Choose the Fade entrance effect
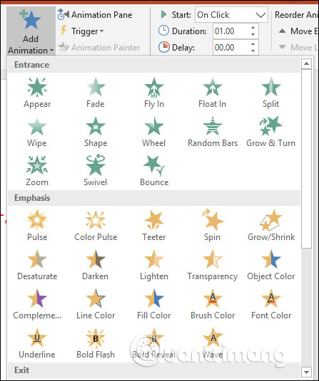This screenshot has width=319, height=381. point(96,93)
